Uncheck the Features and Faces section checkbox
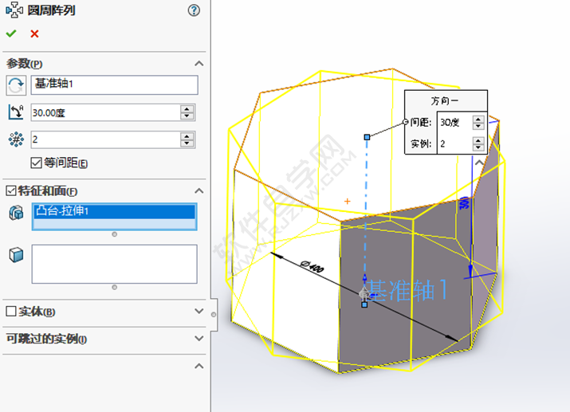Screen dimensions: 570x412 coord(11,190)
